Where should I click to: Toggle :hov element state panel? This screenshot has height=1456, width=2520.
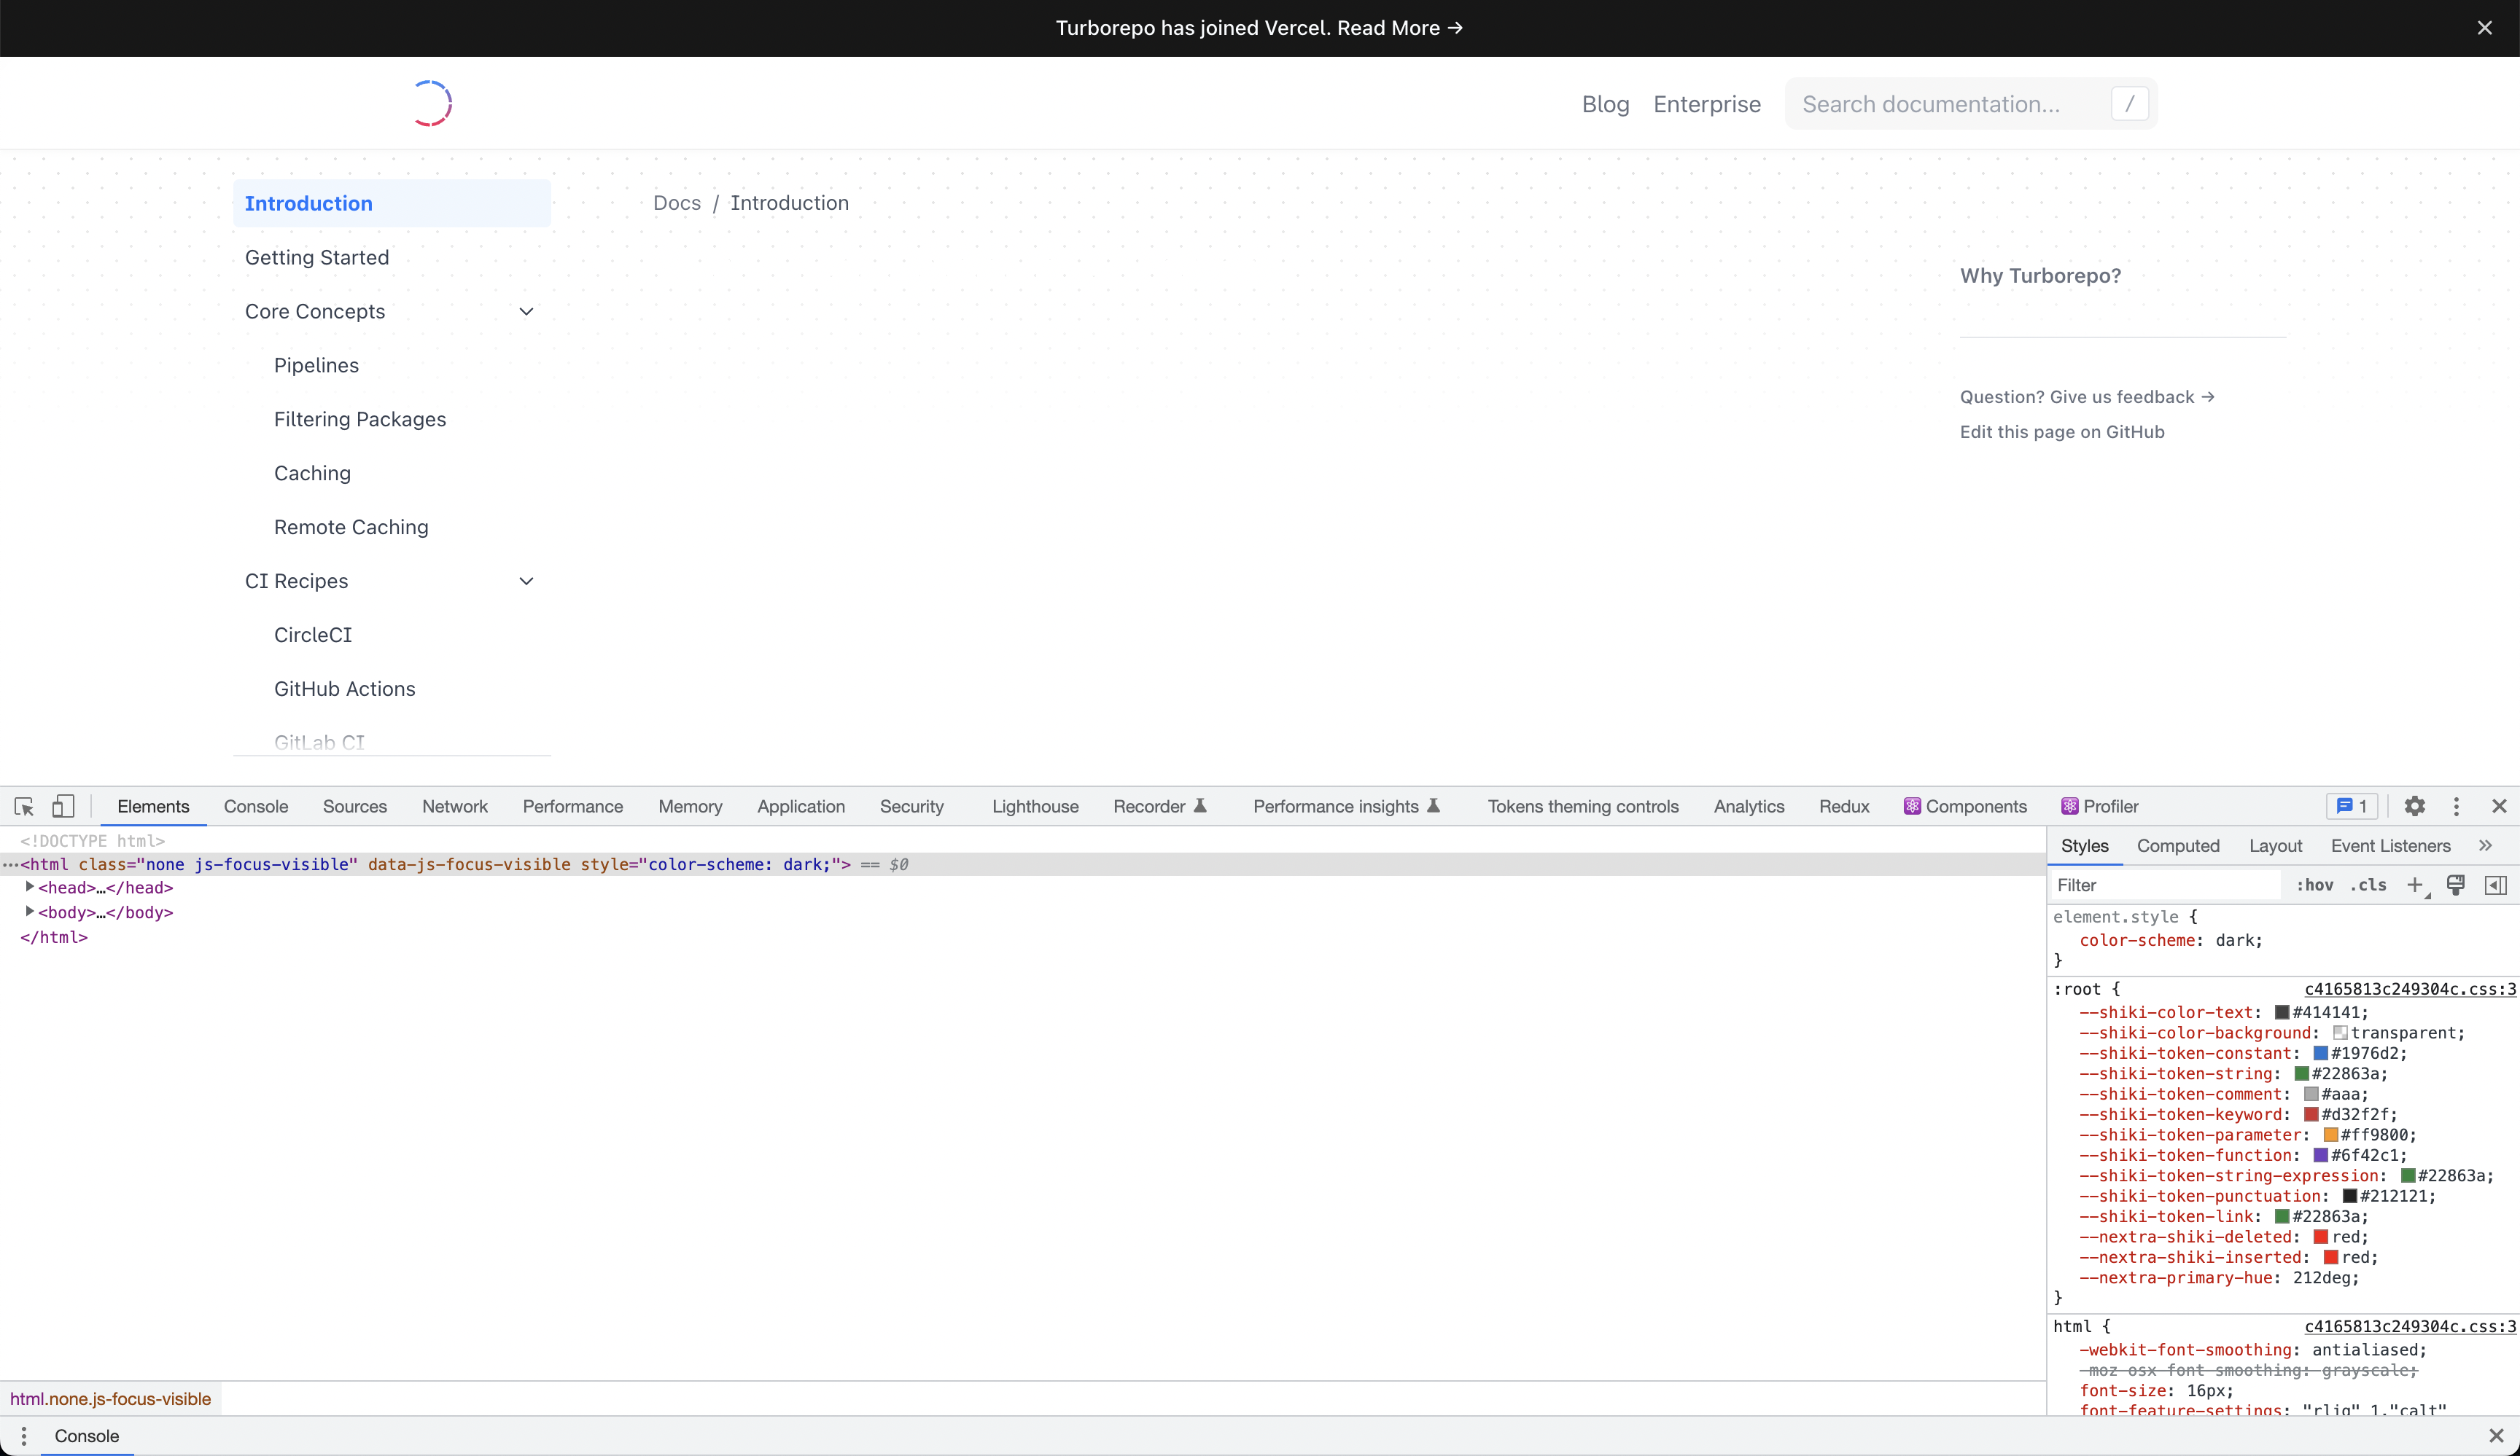(x=2314, y=885)
